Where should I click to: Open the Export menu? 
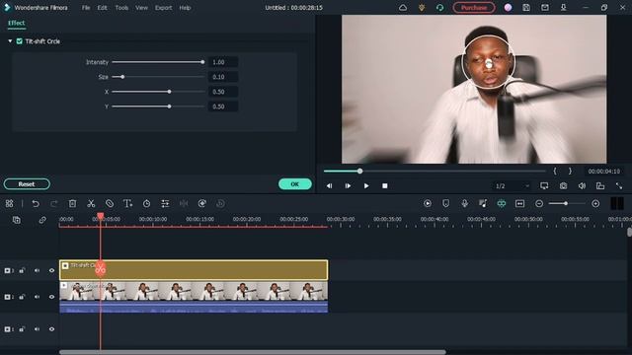[163, 7]
